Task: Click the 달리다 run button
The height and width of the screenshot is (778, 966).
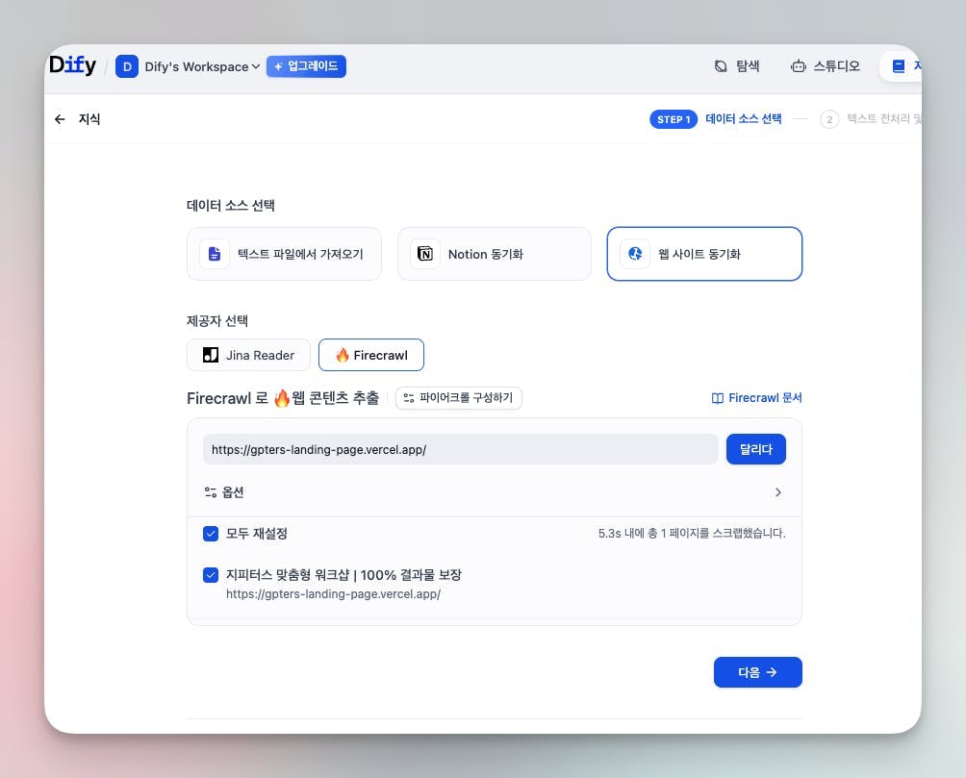Action: tap(756, 450)
